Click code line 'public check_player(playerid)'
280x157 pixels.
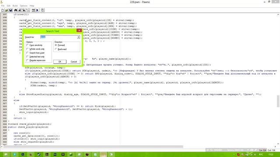click(x=28, y=127)
